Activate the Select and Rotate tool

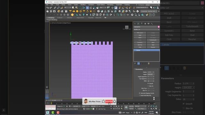coord(91,8)
